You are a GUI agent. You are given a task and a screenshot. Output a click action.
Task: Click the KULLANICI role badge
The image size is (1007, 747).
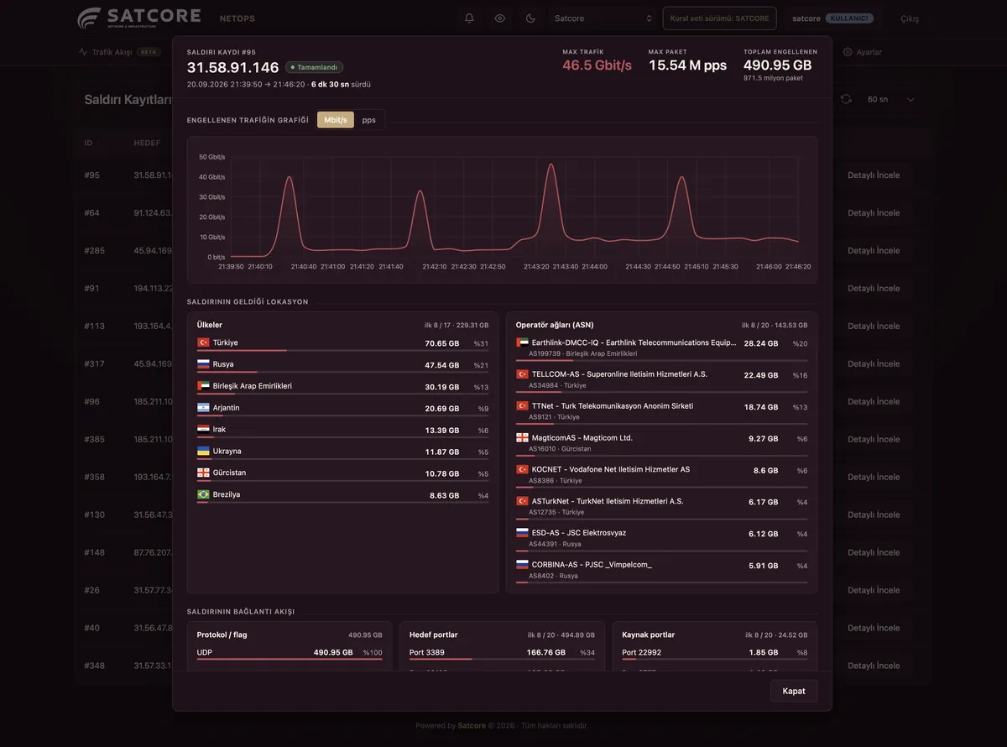(x=849, y=18)
